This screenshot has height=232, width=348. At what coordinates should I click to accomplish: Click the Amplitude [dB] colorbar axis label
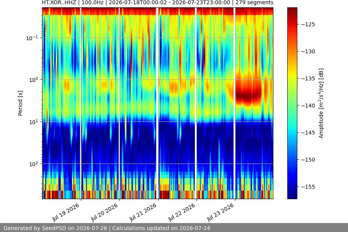click(x=321, y=103)
